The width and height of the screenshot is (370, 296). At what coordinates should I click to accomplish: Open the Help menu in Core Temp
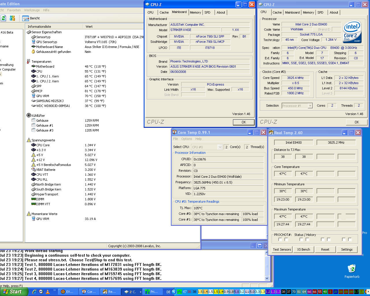pyautogui.click(x=199, y=139)
